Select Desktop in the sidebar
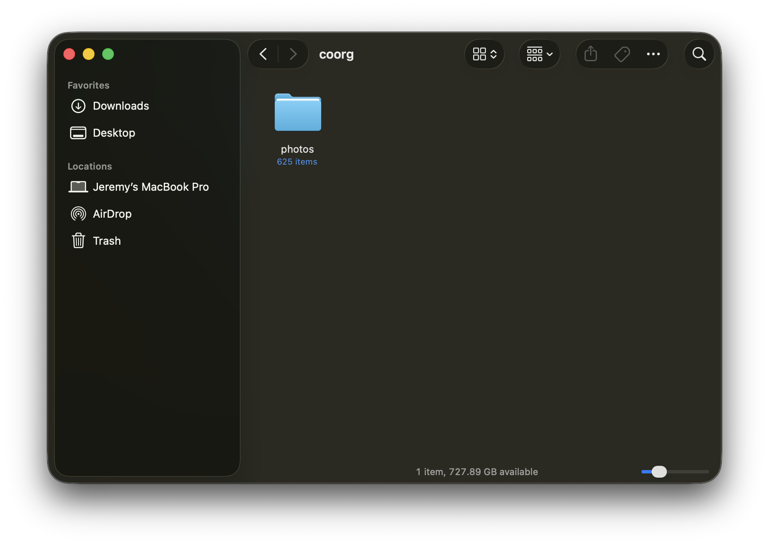The image size is (769, 546). tap(114, 133)
